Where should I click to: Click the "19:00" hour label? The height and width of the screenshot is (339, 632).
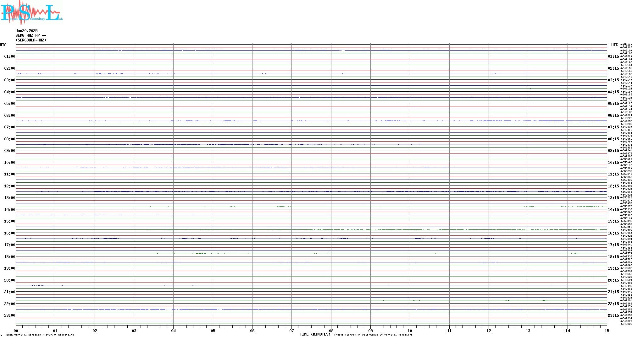pyautogui.click(x=10, y=268)
